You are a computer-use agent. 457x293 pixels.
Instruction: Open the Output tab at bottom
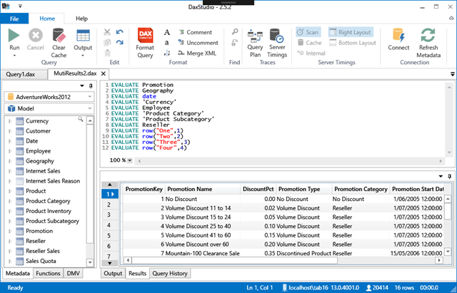(113, 273)
